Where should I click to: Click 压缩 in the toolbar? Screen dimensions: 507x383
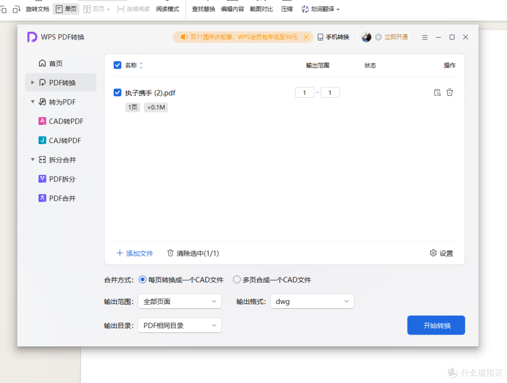pos(287,9)
